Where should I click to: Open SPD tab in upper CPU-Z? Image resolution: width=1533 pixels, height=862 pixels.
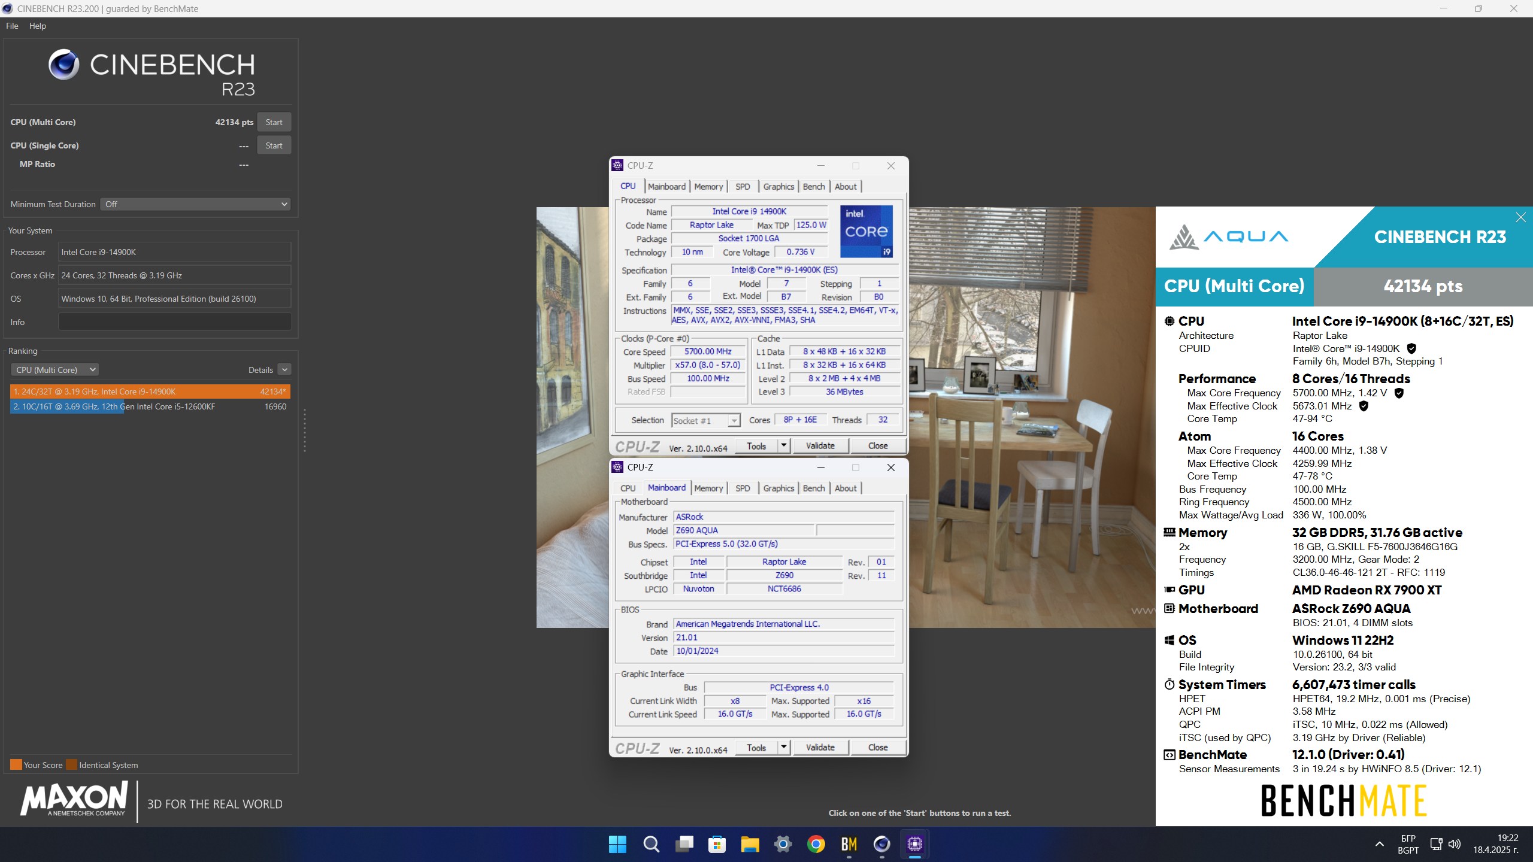pos(743,187)
